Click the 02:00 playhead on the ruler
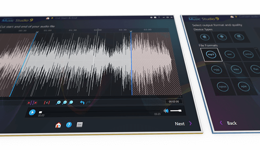Screen dimensions: 260x150 click(98, 30)
